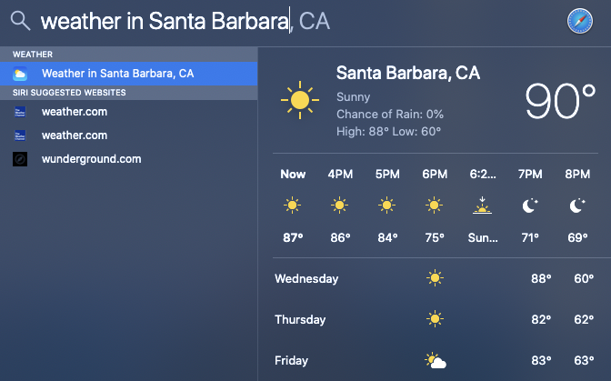The width and height of the screenshot is (611, 381).
Task: Click the sunset icon at 6:2… hour
Action: click(482, 206)
